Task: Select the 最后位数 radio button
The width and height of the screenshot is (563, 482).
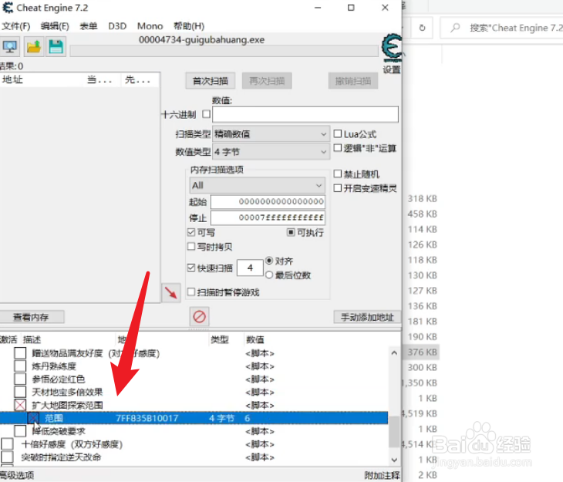Action: coord(269,275)
